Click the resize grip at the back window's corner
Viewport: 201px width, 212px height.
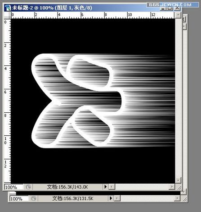[184, 199]
